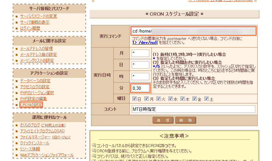Screen dimensions: 272x161
Task: Open メールアドレスの管理 link
Action: (x=36, y=49)
